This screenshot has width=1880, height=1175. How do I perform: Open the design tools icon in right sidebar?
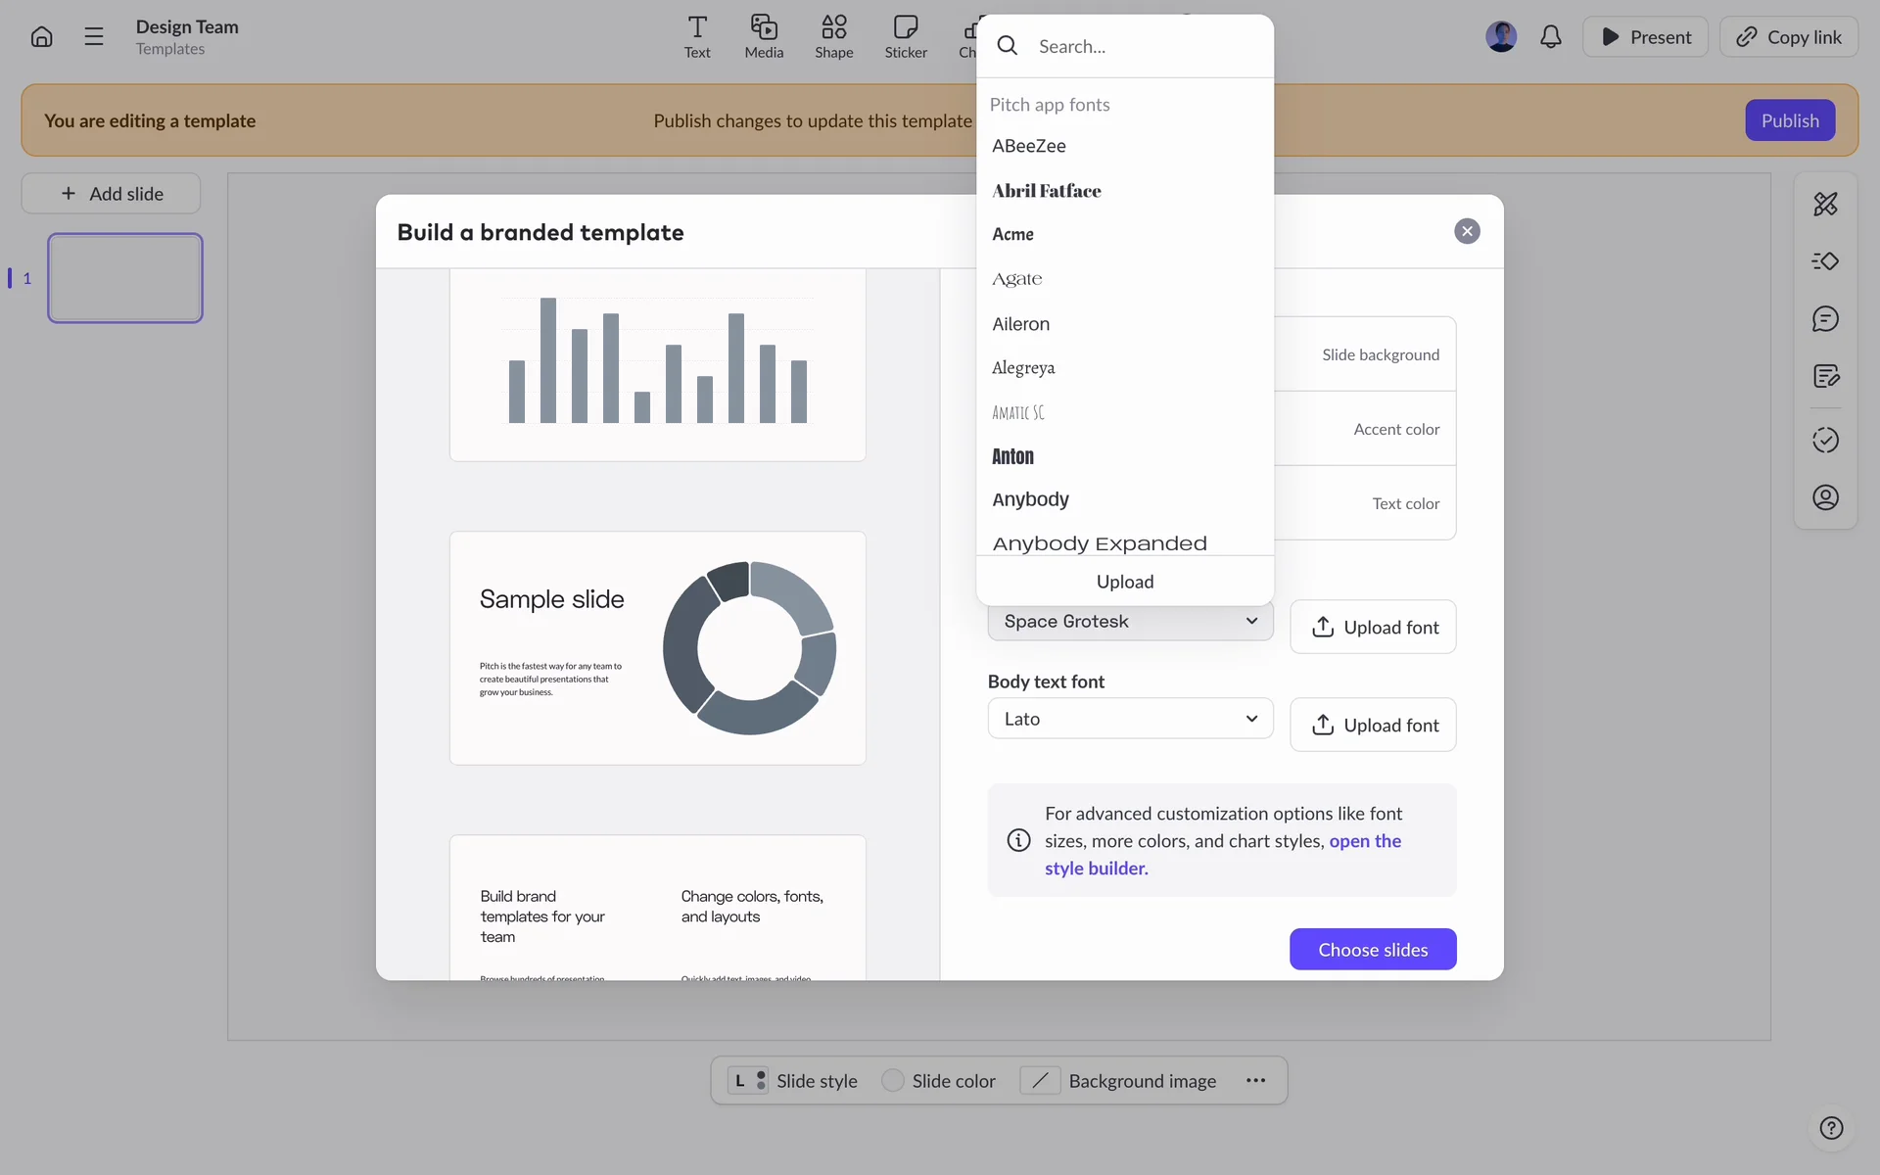pos(1825,204)
